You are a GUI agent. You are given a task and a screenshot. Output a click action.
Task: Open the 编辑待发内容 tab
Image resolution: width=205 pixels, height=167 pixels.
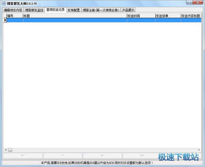tap(13, 10)
